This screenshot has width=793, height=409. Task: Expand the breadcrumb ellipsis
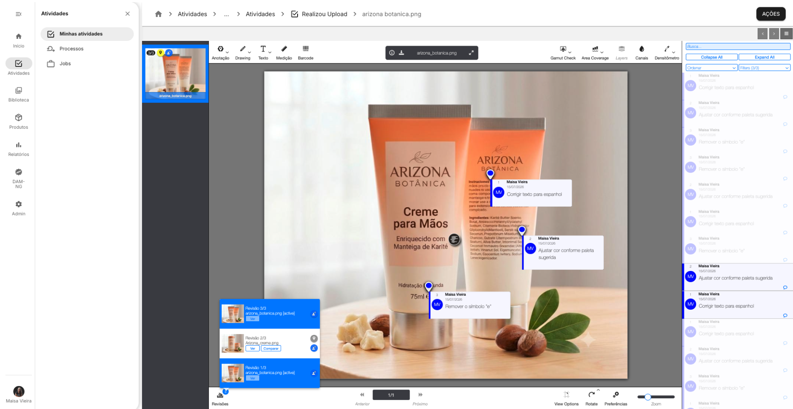tap(226, 14)
